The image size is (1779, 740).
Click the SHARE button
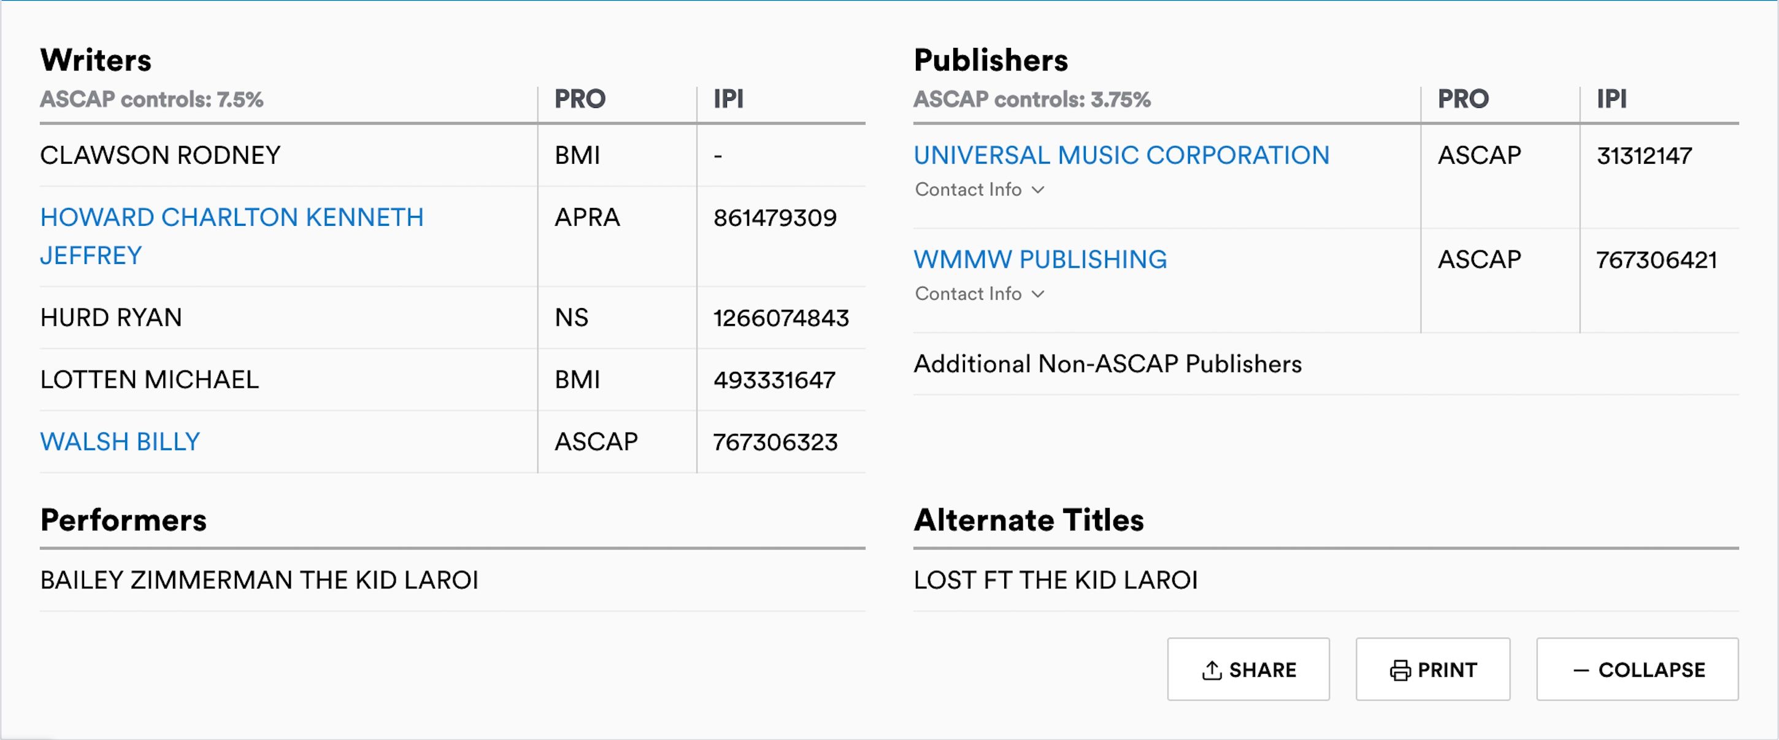pos(1248,668)
